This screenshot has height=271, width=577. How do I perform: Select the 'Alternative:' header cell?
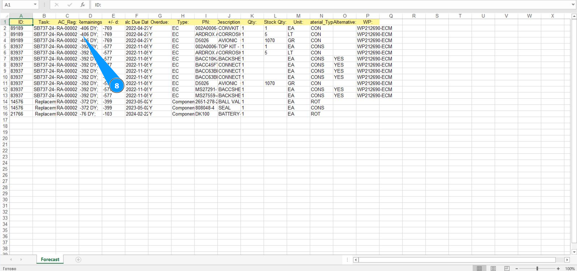tap(345, 22)
